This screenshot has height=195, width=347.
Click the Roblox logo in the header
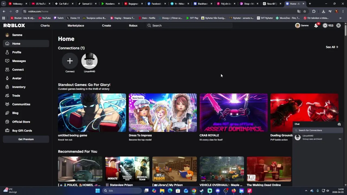click(14, 25)
